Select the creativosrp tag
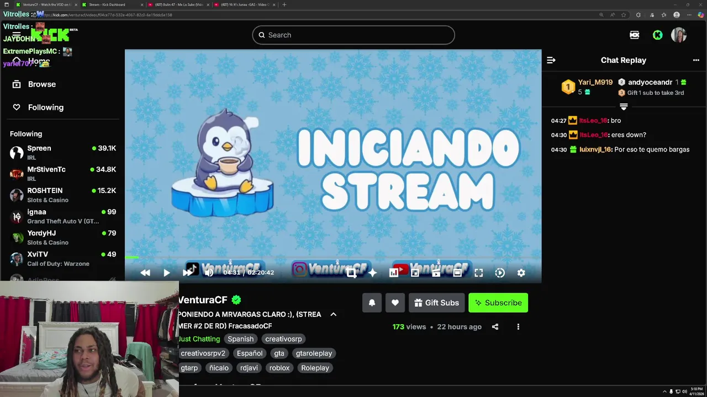Screen dimensions: 707x397 coord(283,339)
